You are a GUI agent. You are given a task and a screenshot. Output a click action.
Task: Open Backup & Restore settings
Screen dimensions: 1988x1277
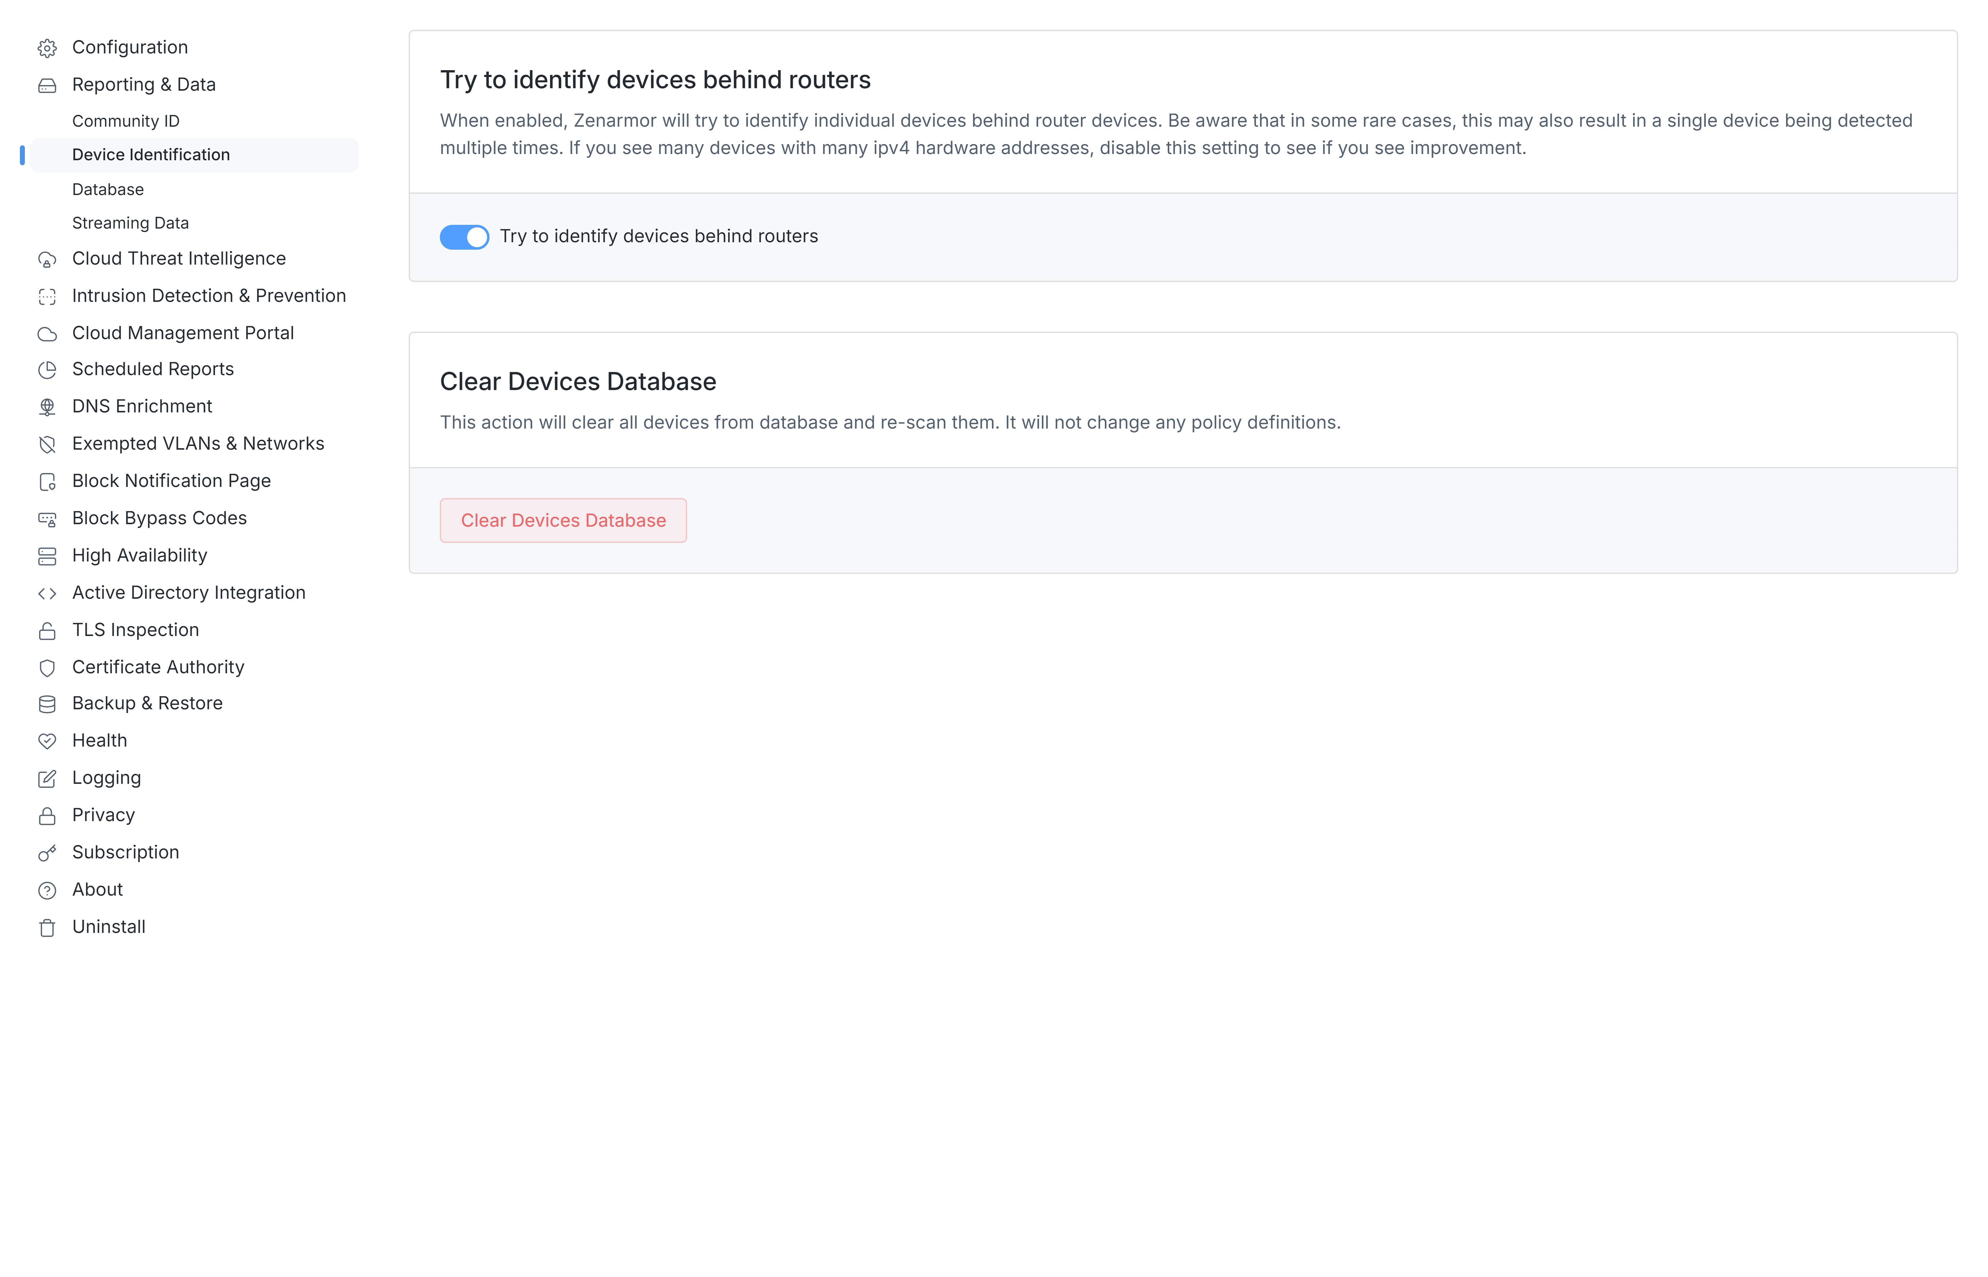147,703
